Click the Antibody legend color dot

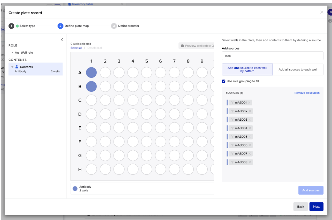(76, 188)
